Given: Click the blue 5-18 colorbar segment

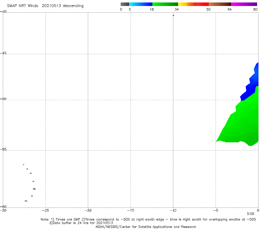Looking at the screenshot, I should pos(141,4).
